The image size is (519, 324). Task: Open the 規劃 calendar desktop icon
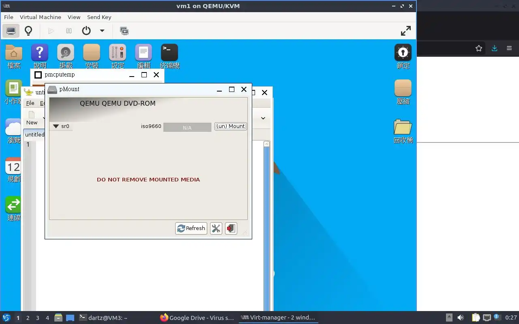[13, 170]
